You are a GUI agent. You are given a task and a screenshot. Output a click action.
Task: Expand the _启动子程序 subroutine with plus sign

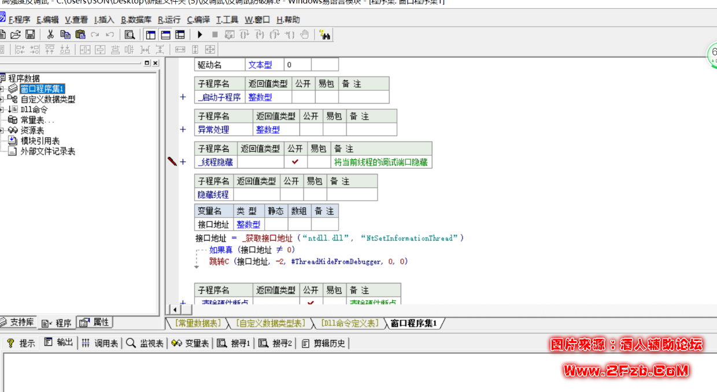click(x=183, y=97)
